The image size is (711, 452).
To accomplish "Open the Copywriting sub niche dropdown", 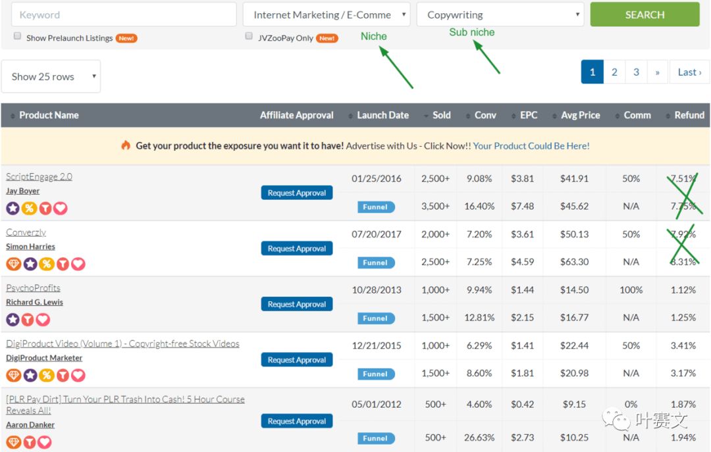I will [x=500, y=14].
